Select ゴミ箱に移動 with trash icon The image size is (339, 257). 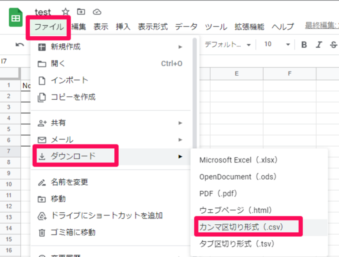[x=73, y=232]
